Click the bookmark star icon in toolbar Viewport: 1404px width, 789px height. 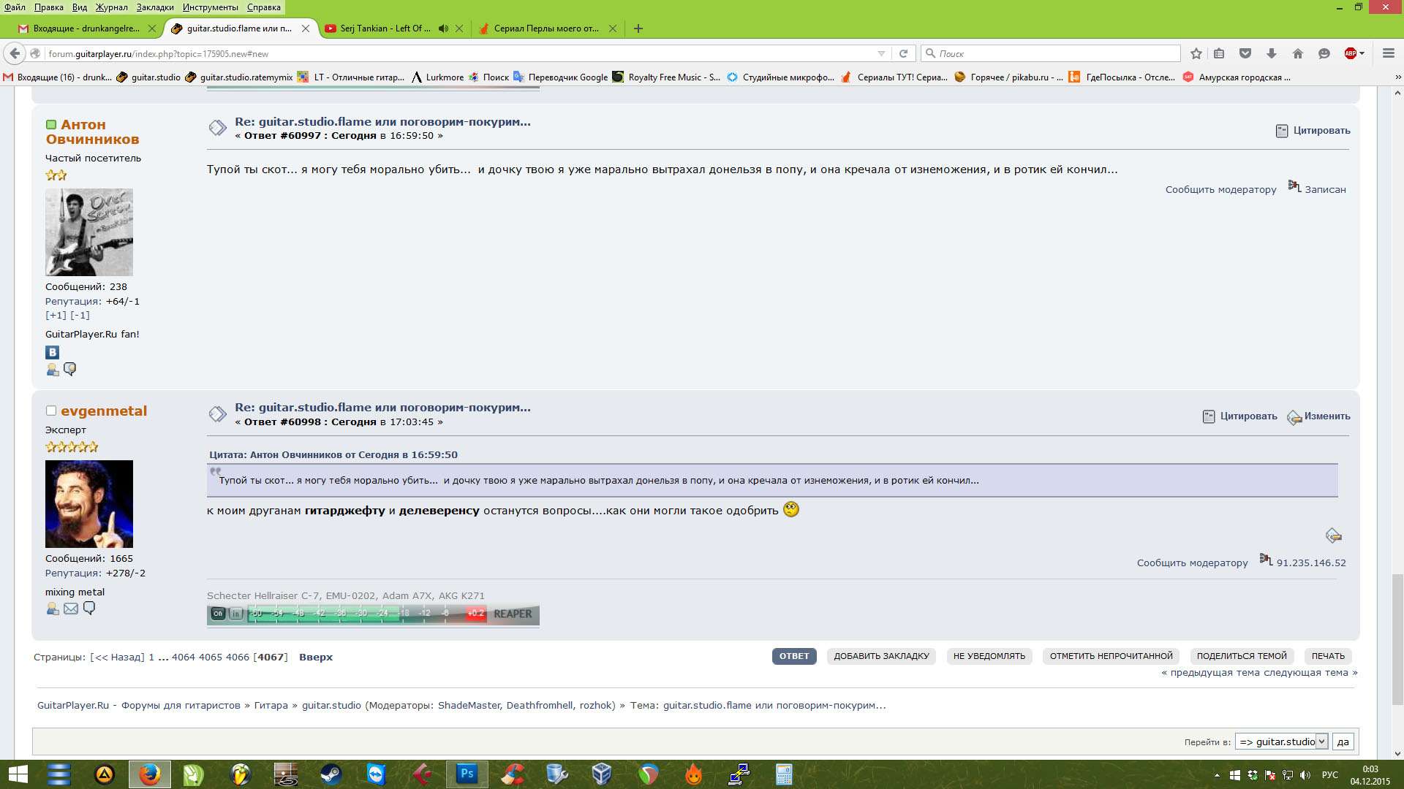tap(1196, 53)
